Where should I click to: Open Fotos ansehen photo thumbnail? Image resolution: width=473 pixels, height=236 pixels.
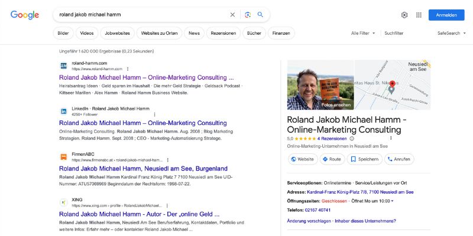(320, 85)
